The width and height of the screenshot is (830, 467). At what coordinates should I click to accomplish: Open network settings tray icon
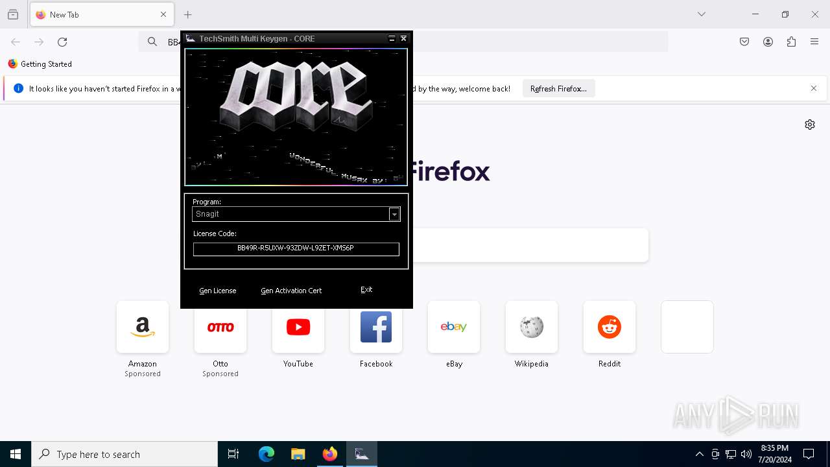click(x=731, y=455)
